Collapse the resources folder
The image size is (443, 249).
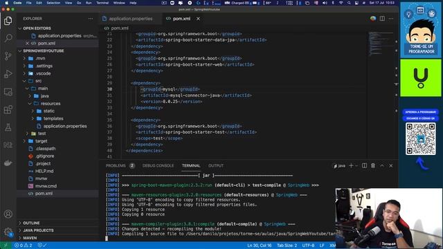click(30, 104)
